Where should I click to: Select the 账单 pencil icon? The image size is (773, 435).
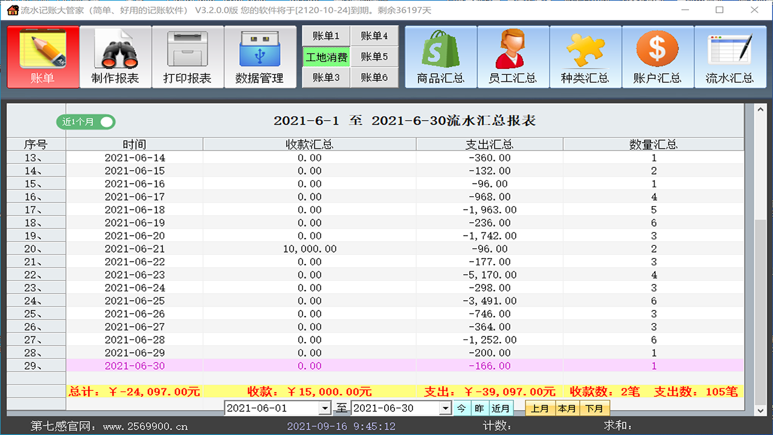point(42,56)
